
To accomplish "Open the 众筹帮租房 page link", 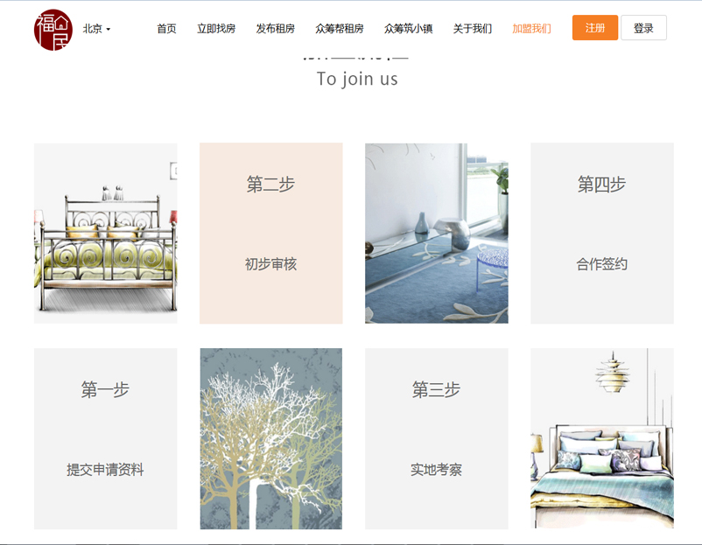I will pos(340,29).
